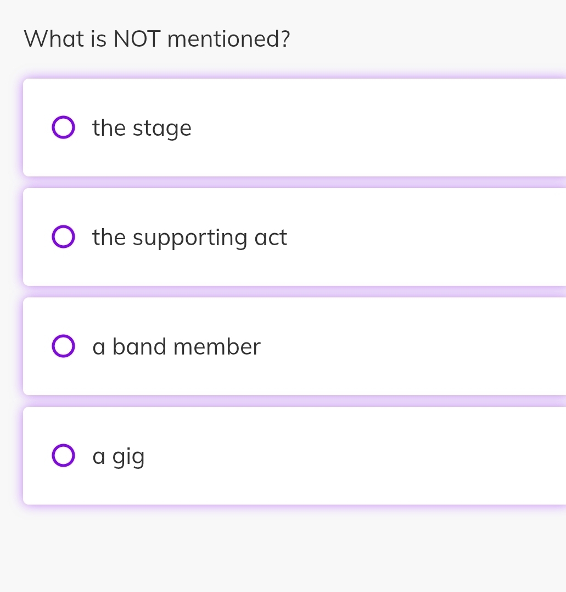Tick the radio button beside 'a band member'
This screenshot has height=592, width=566.
(x=63, y=346)
